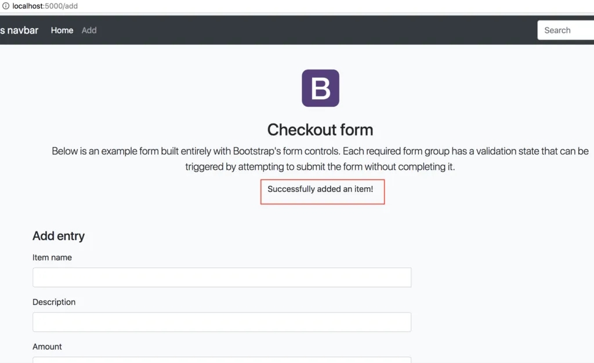Open the Home navbar link

(62, 30)
